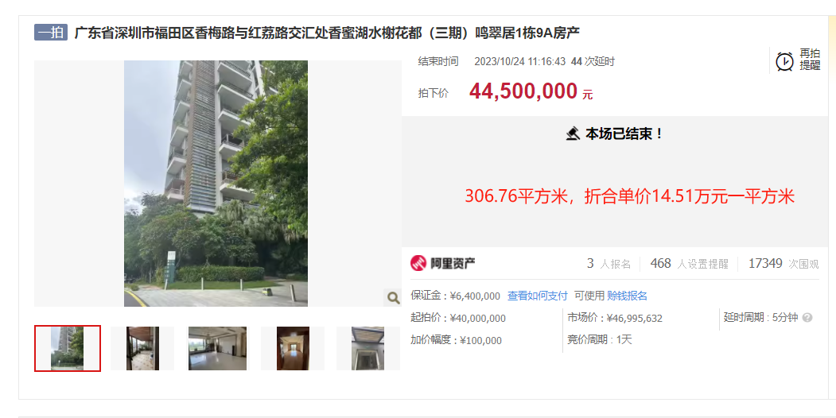Click the 阿里资产 logo icon
The image size is (836, 418).
[x=418, y=263]
